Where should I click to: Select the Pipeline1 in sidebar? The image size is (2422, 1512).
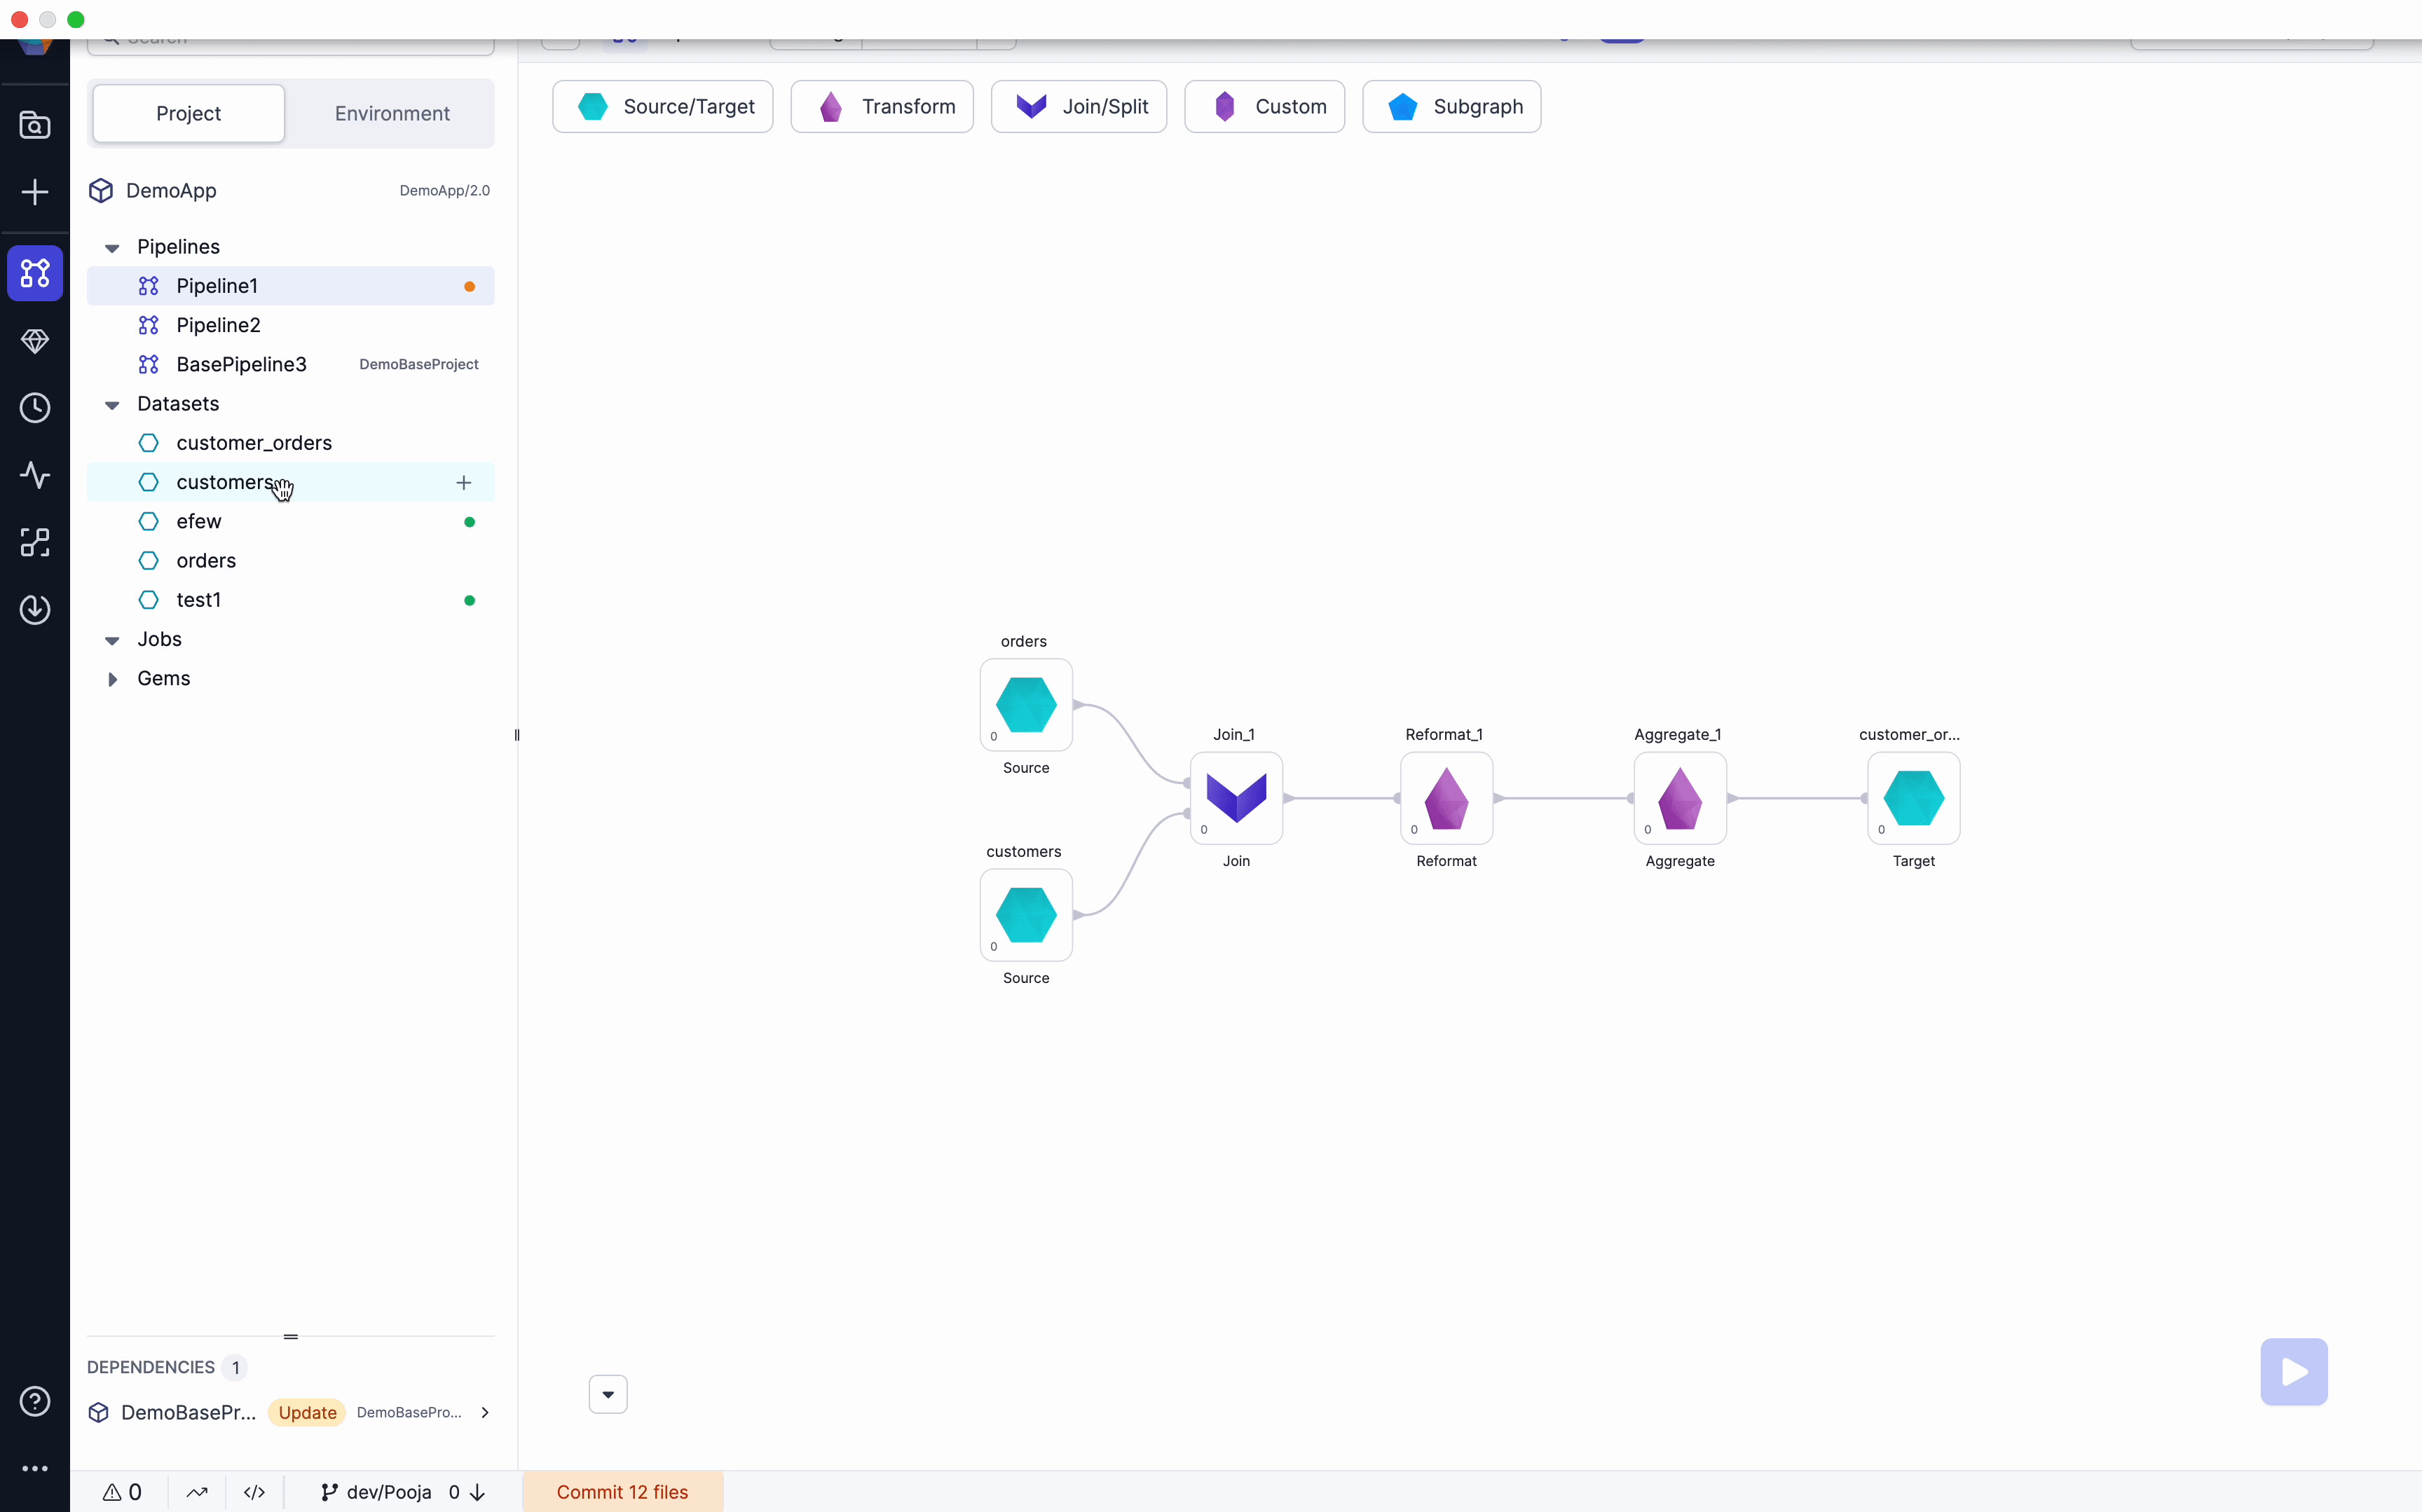[216, 284]
